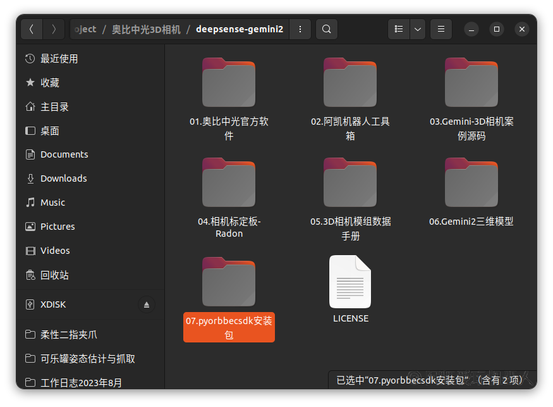
Task: Click the truncated 'oject' path segment
Action: click(x=85, y=29)
